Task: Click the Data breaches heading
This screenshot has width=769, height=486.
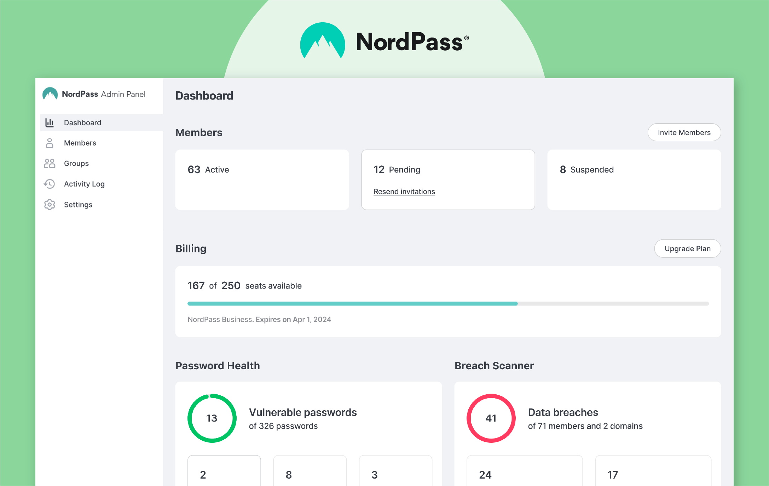Action: coord(563,412)
